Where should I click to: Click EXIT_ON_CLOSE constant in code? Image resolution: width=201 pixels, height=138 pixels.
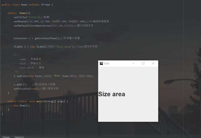61,26
